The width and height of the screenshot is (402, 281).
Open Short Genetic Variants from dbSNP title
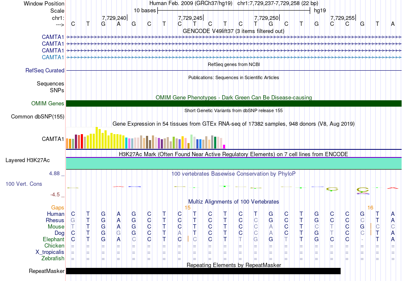[x=234, y=110]
